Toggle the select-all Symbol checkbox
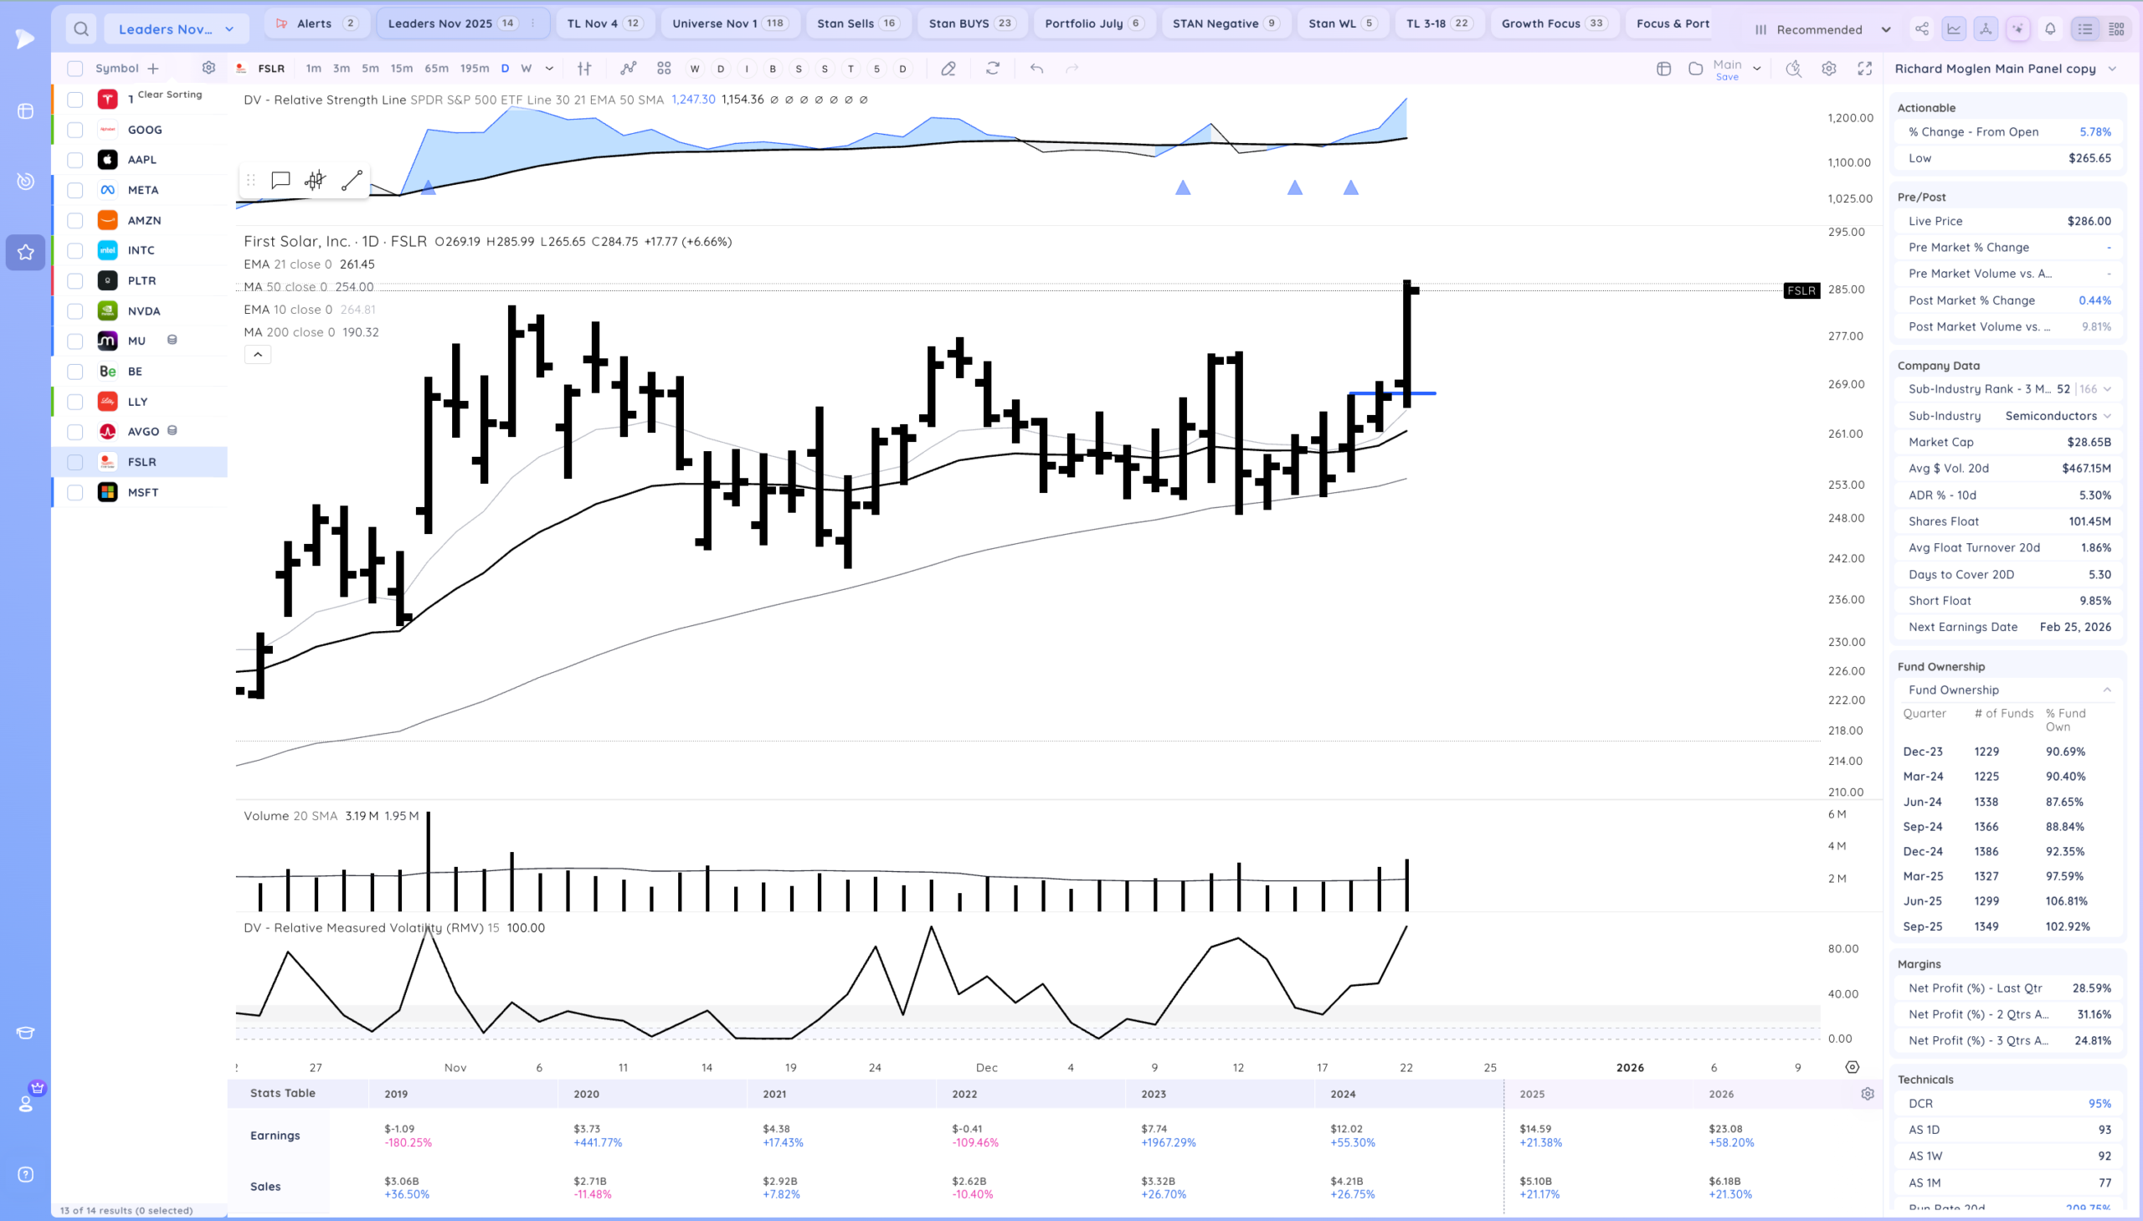This screenshot has height=1221, width=2143. tap(75, 69)
